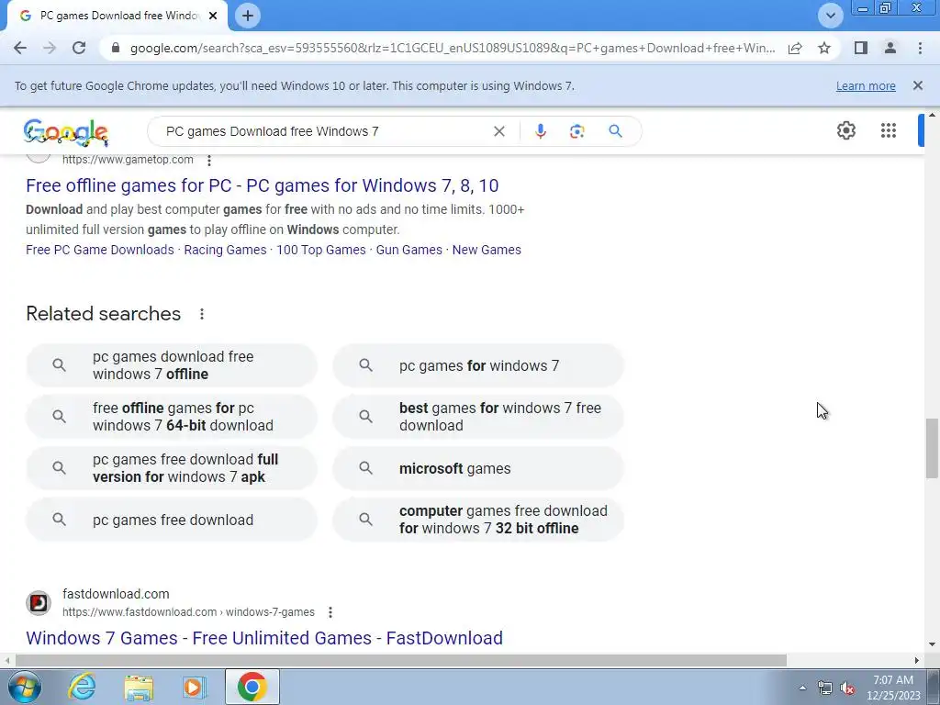The width and height of the screenshot is (940, 705).
Task: Click the share page icon in address bar
Action: point(795,48)
